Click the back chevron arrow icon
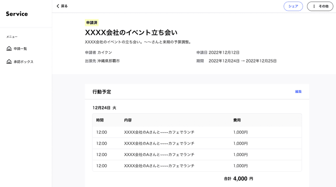Screen dimensions: 336x187 pyautogui.click(x=58, y=6)
